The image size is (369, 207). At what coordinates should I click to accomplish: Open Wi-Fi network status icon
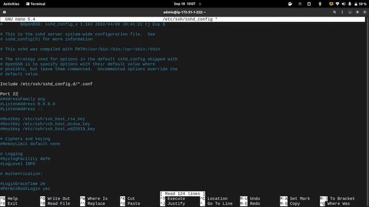[337, 4]
